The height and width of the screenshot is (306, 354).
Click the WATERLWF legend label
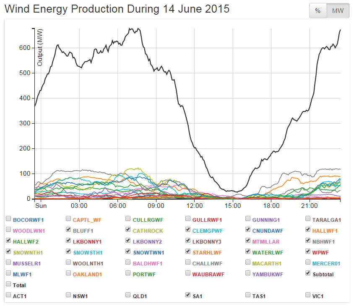[268, 252]
